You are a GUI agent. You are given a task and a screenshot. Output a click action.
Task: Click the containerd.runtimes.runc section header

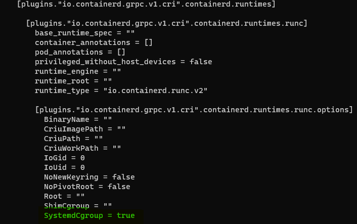[166, 23]
